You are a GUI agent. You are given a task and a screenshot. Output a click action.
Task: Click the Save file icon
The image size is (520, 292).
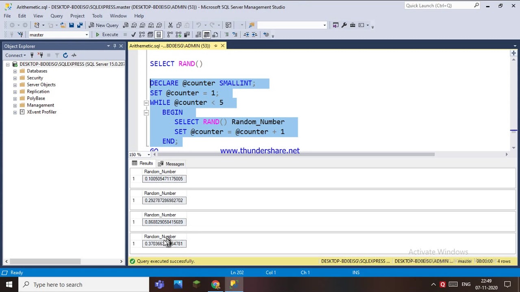point(71,25)
